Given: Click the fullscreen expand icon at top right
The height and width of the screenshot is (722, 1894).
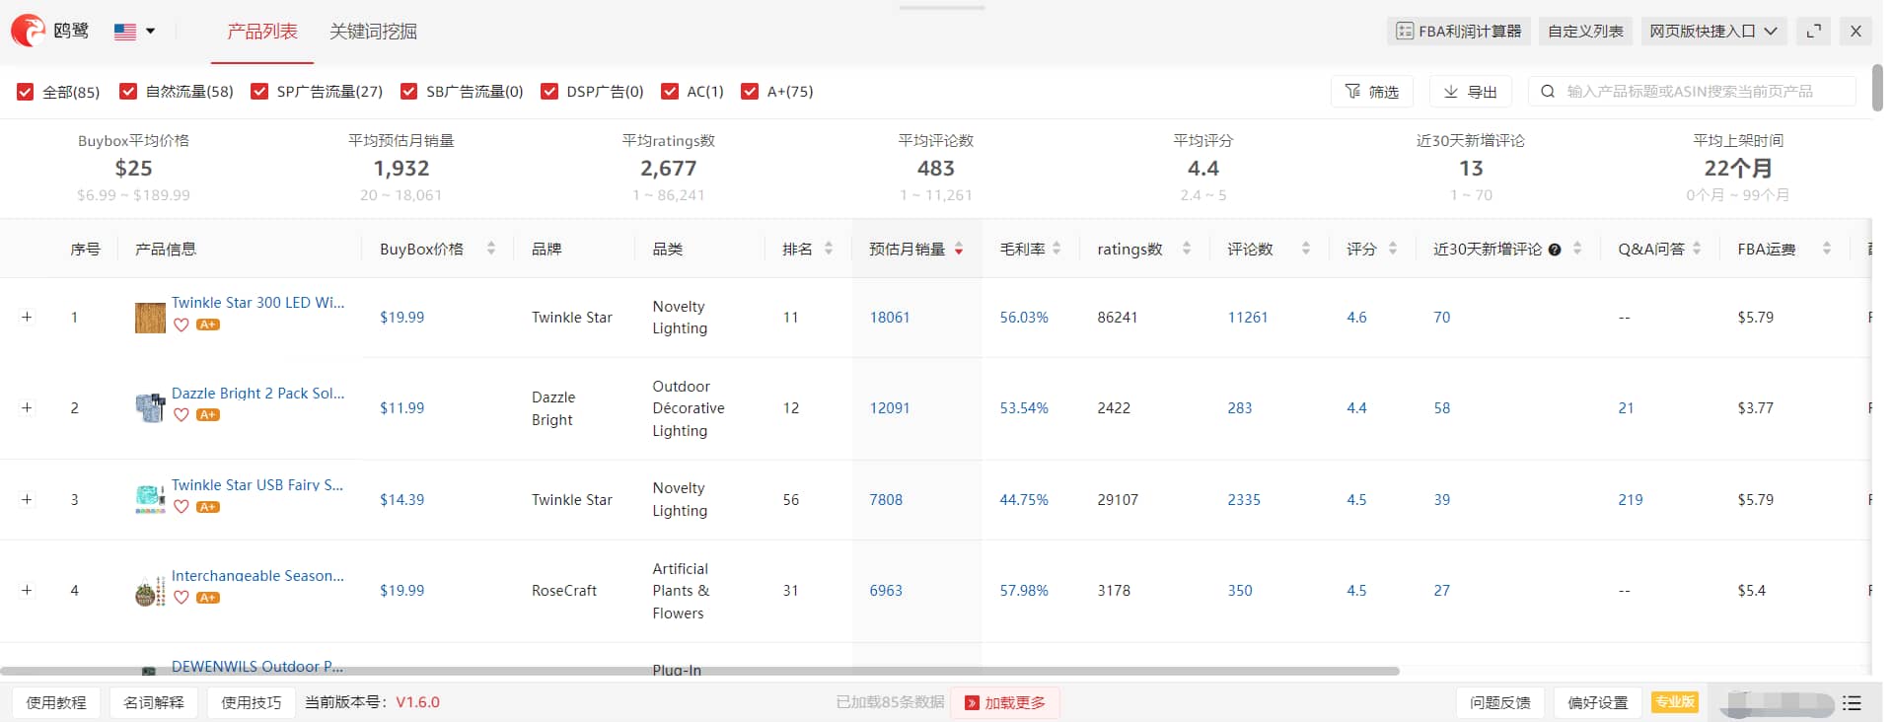Looking at the screenshot, I should [1814, 31].
